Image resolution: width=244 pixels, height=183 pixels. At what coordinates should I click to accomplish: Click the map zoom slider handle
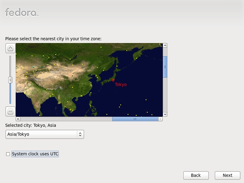pyautogui.click(x=10, y=80)
